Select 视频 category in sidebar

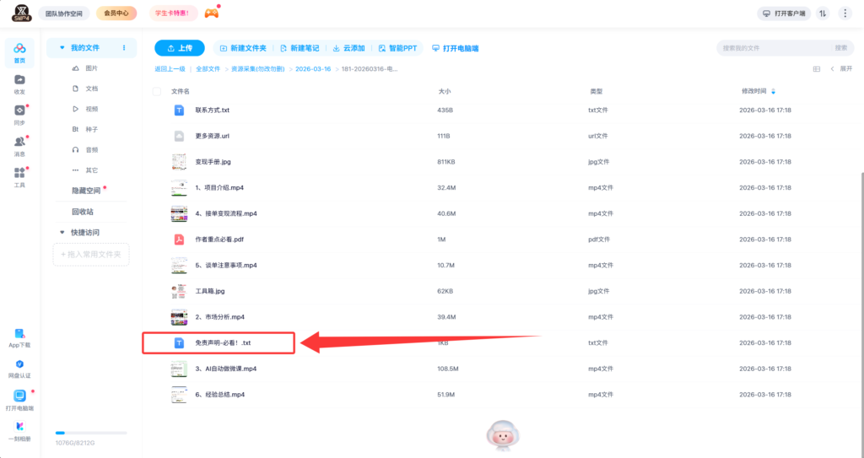[91, 109]
